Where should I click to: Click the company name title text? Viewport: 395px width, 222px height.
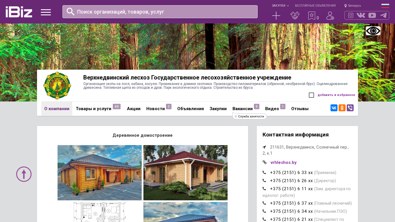tap(187, 77)
